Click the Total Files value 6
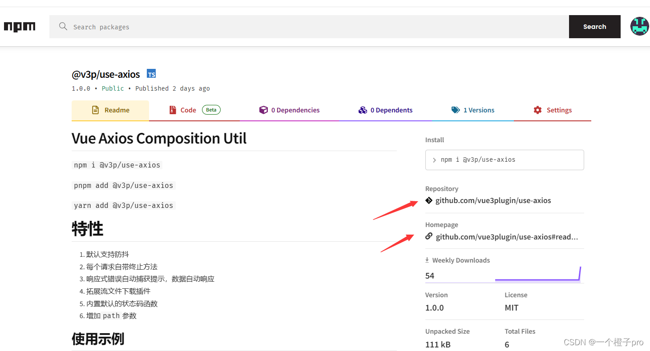This screenshot has height=351, width=650. pos(507,344)
